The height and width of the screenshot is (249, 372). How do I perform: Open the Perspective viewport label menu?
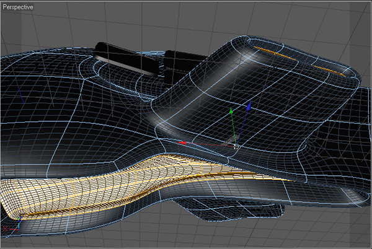click(19, 7)
